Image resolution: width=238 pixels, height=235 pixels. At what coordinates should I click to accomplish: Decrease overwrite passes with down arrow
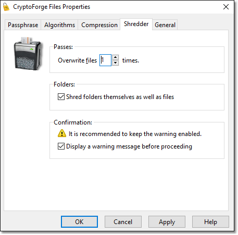pos(116,63)
